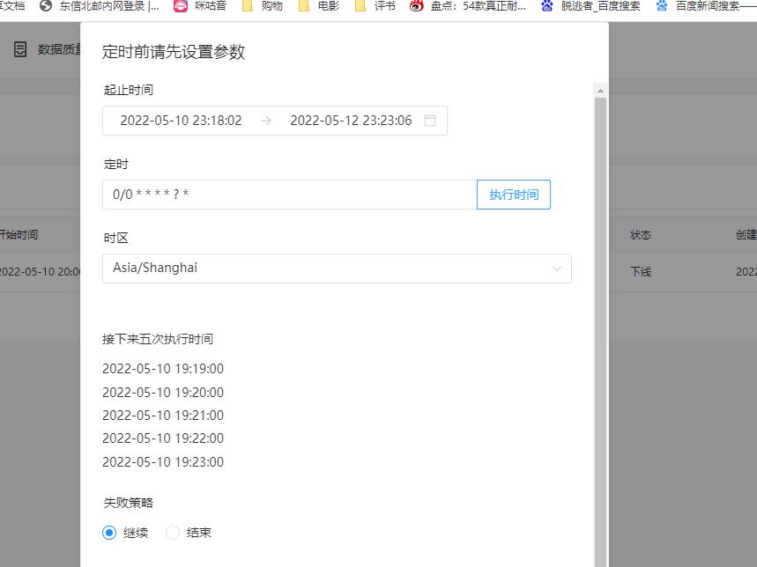Click the 状态 column header behind dialog
The width and height of the screenshot is (757, 567).
tap(641, 235)
